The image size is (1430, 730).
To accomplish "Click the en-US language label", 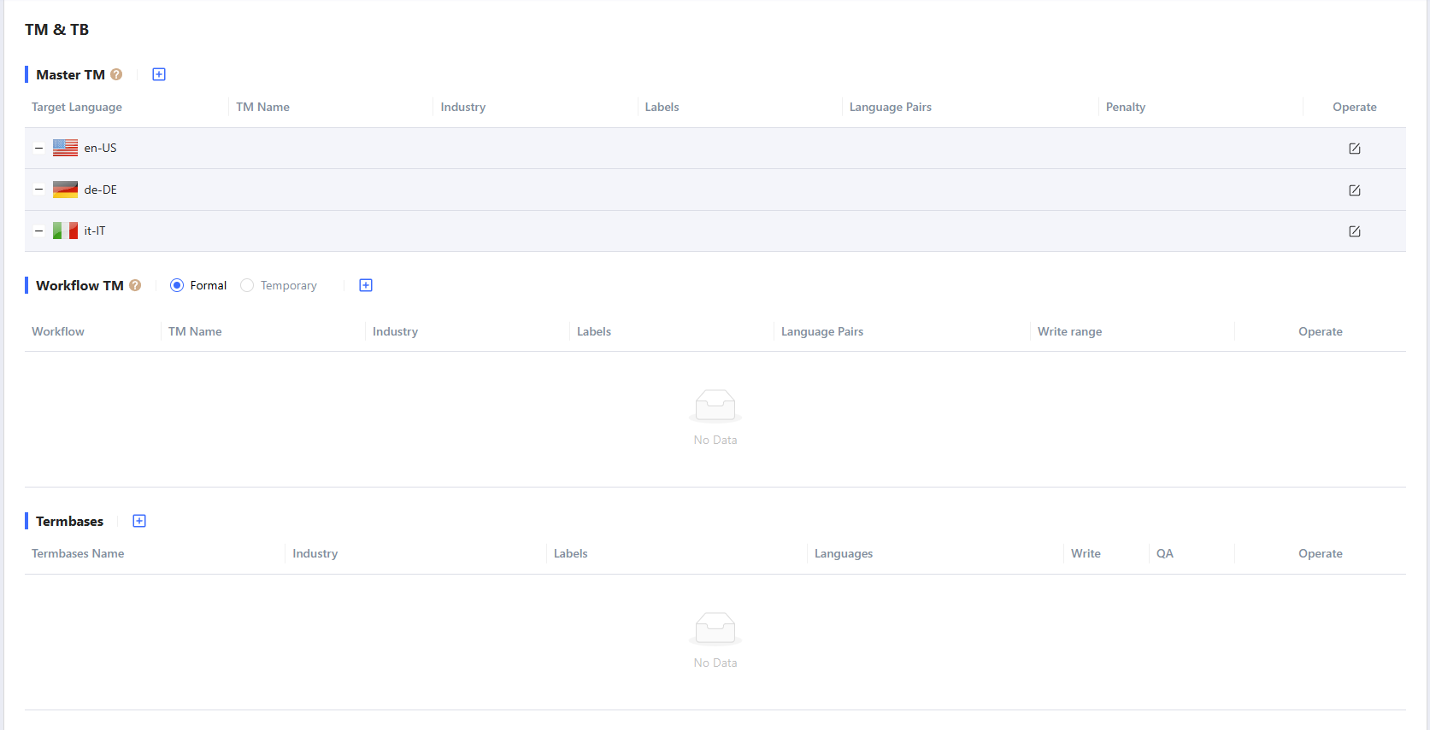I will point(100,148).
